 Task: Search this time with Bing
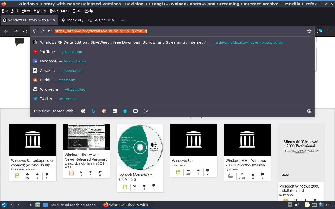[94, 111]
